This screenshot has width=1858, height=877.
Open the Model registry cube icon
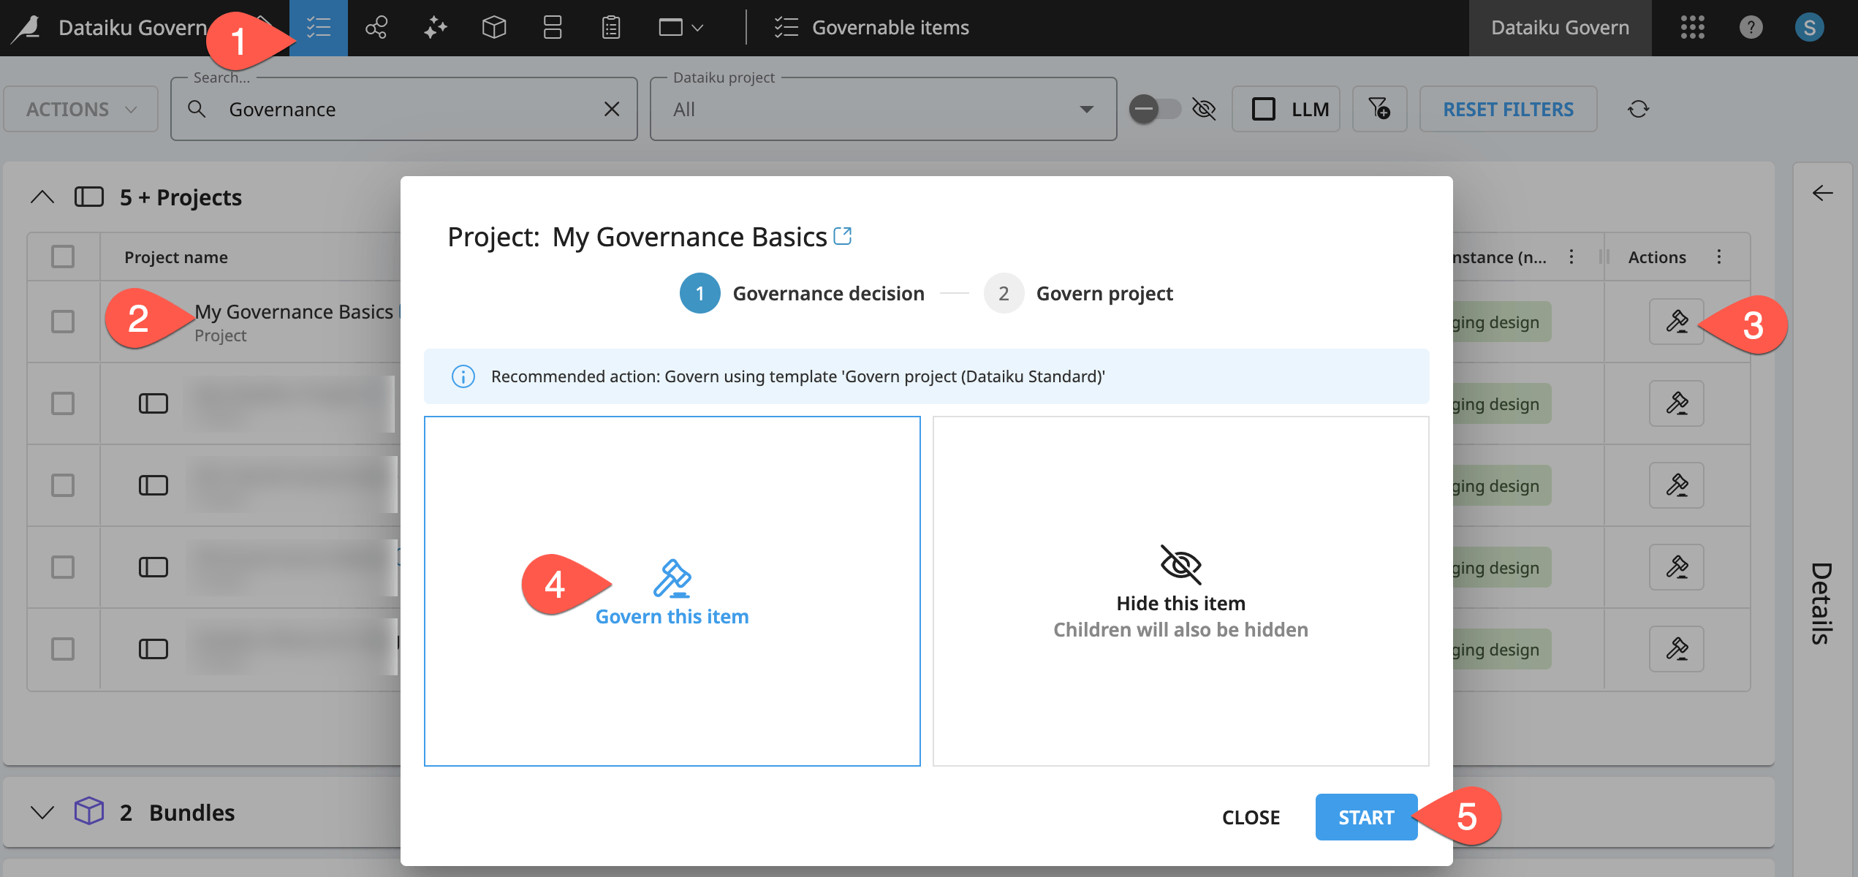click(x=494, y=28)
